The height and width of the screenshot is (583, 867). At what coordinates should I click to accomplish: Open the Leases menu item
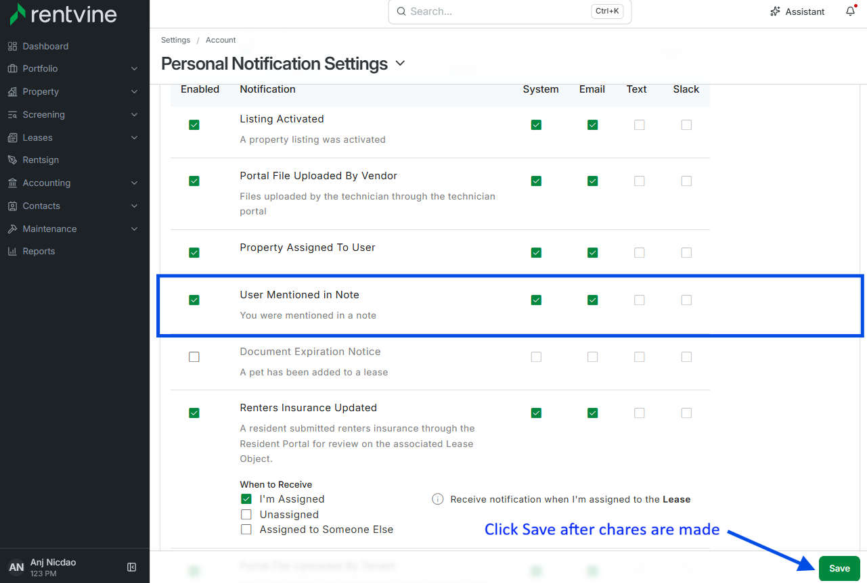click(x=74, y=137)
